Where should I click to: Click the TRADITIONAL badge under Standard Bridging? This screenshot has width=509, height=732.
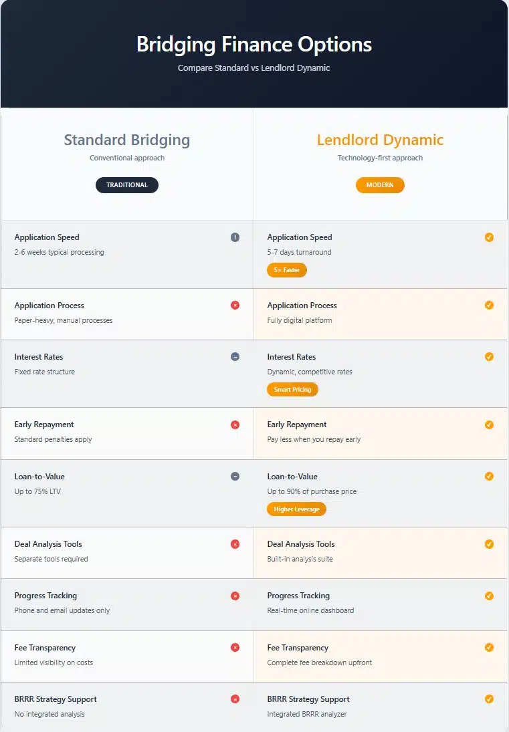pyautogui.click(x=127, y=185)
